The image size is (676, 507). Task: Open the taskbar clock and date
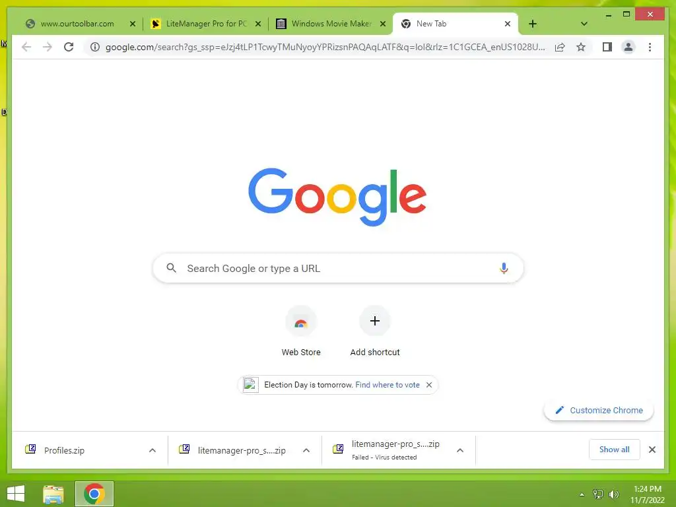pyautogui.click(x=647, y=494)
